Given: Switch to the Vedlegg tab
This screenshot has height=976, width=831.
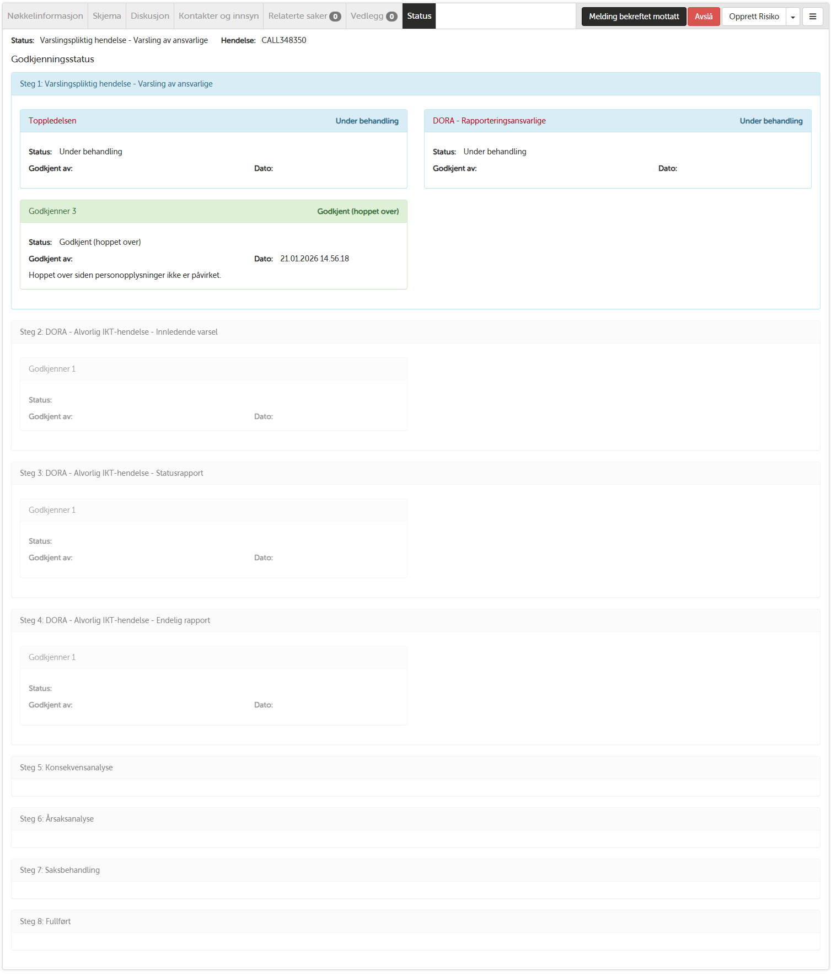Looking at the screenshot, I should (367, 16).
